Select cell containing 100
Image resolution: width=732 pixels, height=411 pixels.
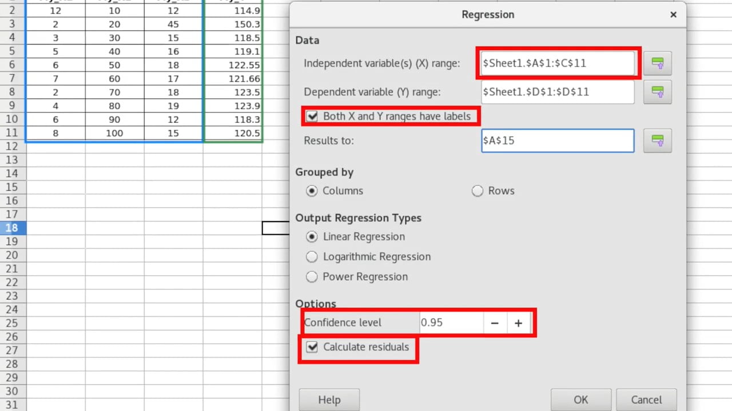click(115, 133)
